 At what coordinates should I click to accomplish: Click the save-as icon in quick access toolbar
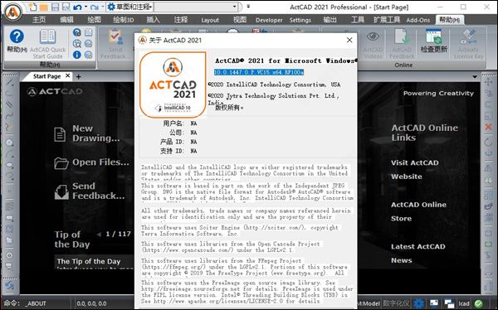(x=66, y=7)
